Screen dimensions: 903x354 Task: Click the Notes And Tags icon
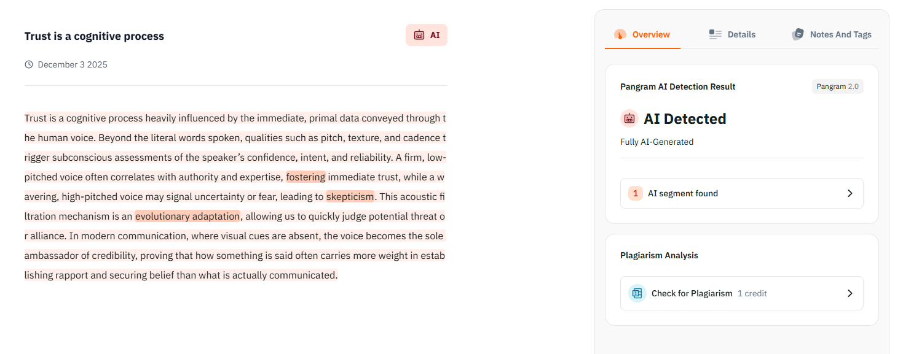click(x=798, y=34)
